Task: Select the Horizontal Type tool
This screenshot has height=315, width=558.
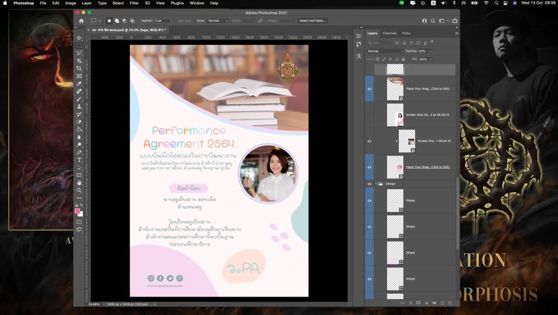Action: click(79, 160)
